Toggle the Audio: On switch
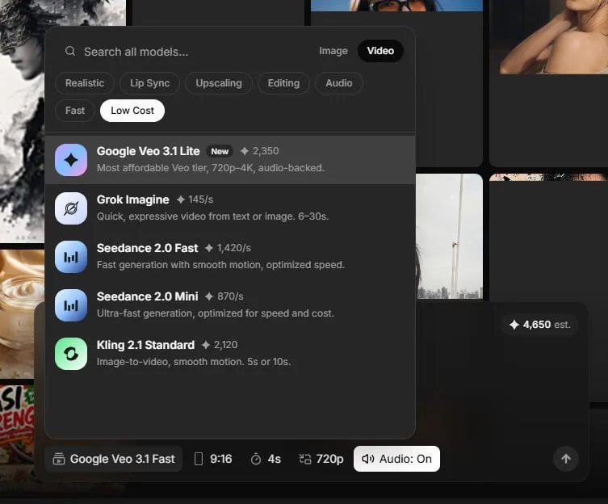The image size is (608, 504). tap(396, 459)
